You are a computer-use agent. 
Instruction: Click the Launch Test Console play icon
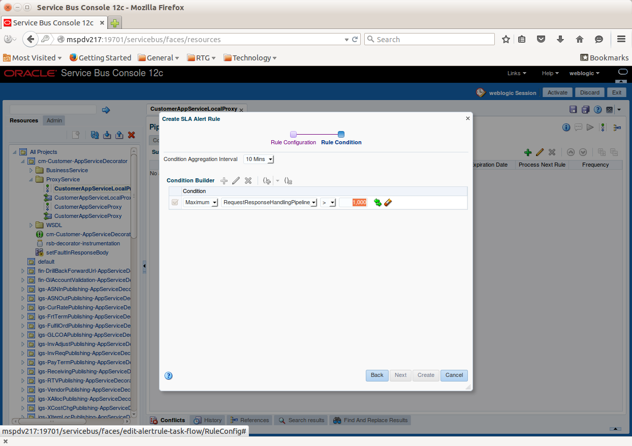[x=590, y=128]
